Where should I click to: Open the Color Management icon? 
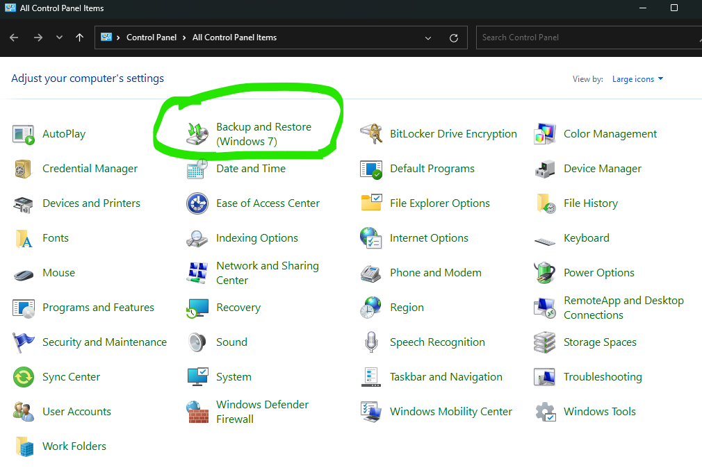(x=545, y=134)
